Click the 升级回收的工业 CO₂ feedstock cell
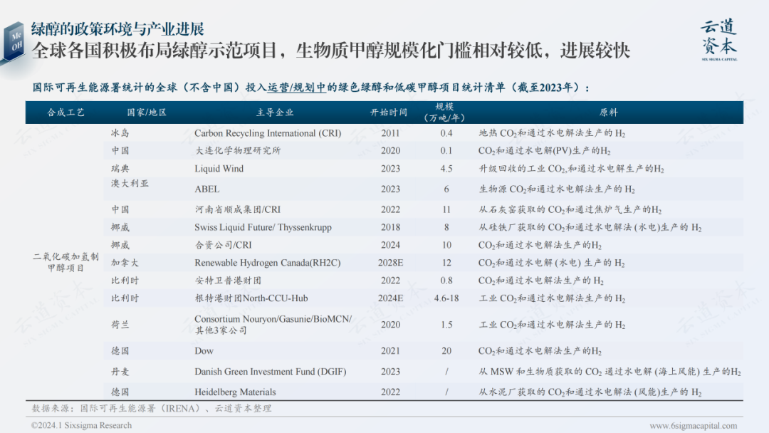 [571, 169]
